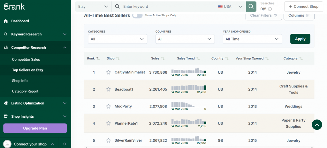The image size is (327, 148).
Task: Open the SilverRainSilver shop link
Action: (128, 140)
